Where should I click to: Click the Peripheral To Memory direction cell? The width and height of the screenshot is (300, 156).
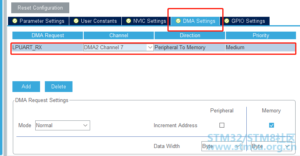point(190,48)
